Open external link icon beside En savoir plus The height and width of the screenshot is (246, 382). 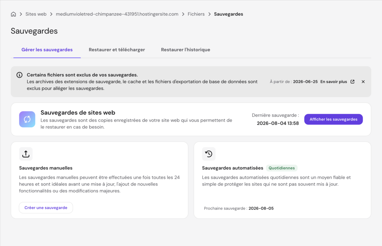click(353, 82)
